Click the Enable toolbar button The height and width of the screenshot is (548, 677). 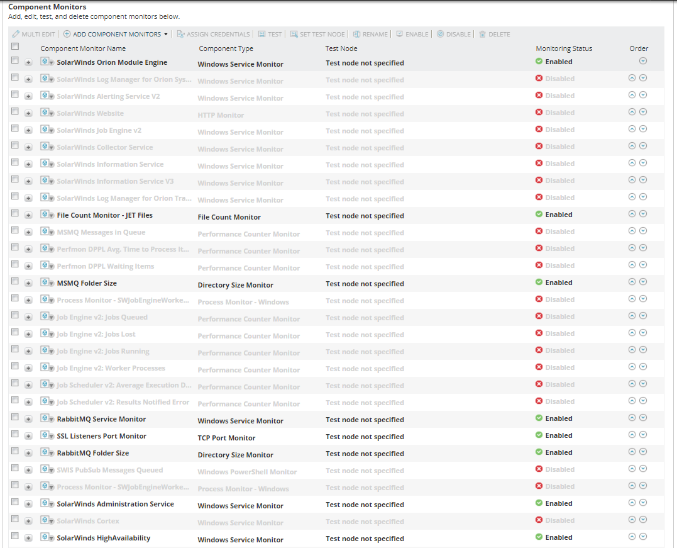(x=412, y=34)
